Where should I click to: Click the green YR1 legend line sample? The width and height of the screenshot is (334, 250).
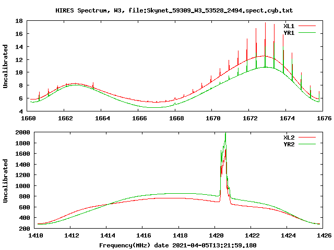point(307,33)
